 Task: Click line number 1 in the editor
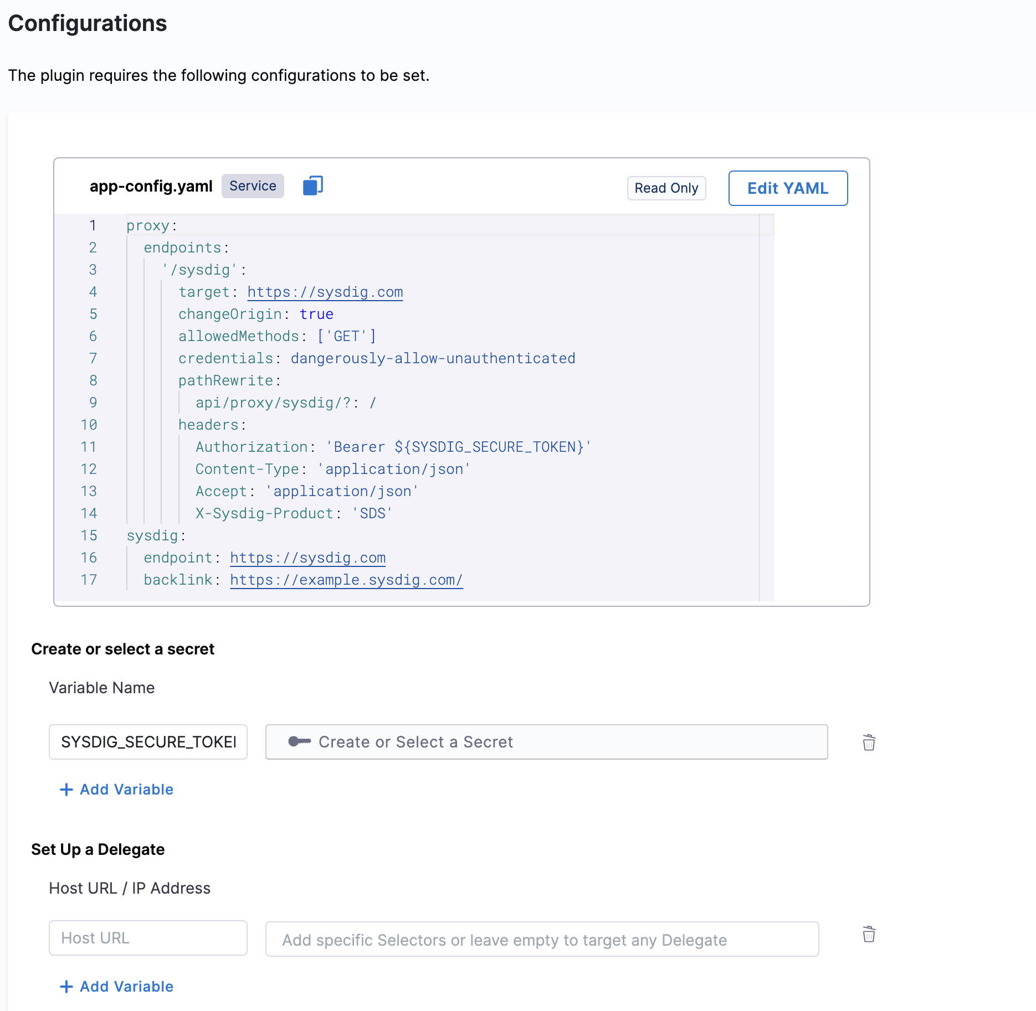click(x=93, y=226)
